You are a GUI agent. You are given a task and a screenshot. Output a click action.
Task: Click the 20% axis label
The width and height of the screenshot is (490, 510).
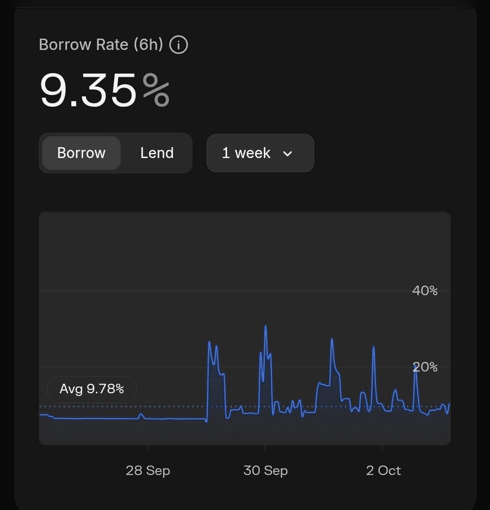click(x=425, y=367)
